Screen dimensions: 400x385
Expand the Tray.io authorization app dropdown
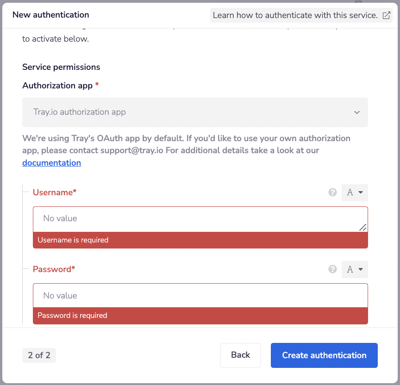point(195,112)
